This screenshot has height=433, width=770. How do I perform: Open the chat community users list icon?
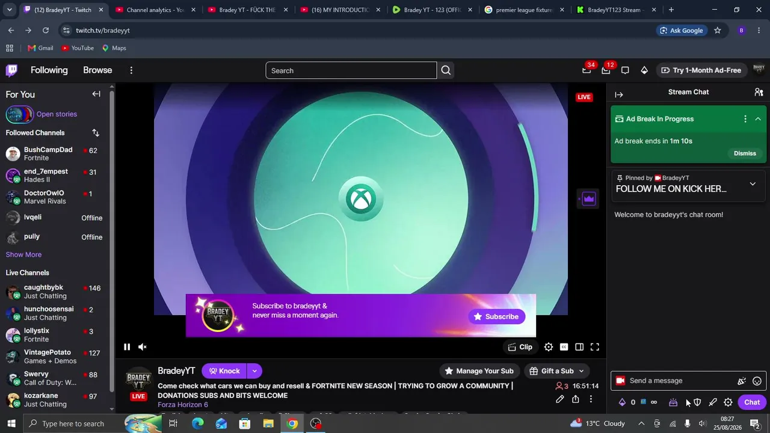coord(759,92)
